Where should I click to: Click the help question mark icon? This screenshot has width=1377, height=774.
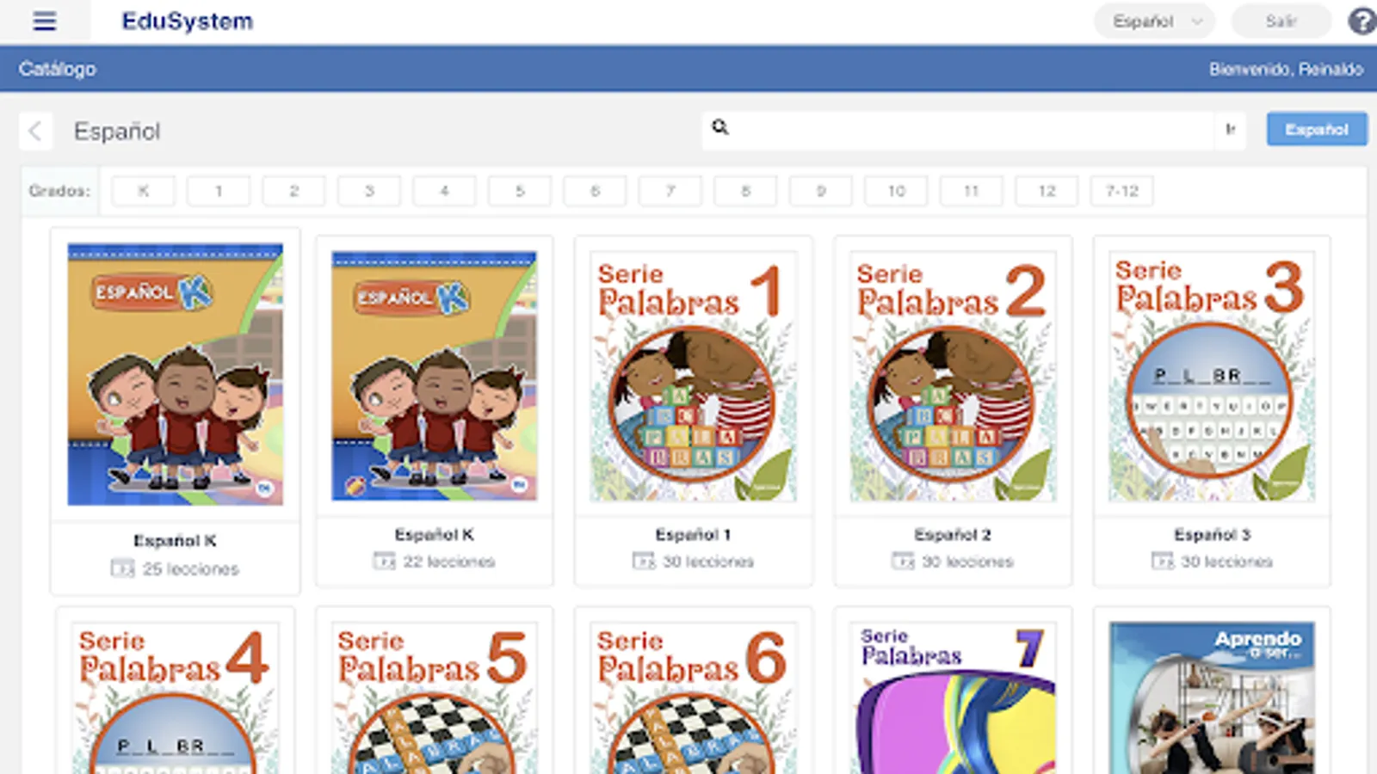click(x=1362, y=21)
